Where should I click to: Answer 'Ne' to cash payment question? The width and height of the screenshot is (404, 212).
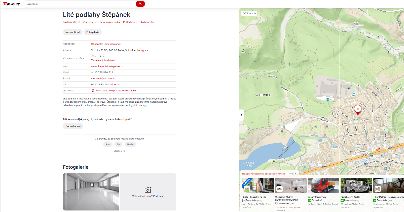click(x=118, y=144)
